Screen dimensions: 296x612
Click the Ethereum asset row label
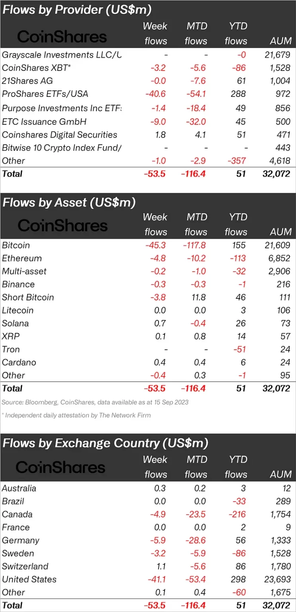pos(22,259)
